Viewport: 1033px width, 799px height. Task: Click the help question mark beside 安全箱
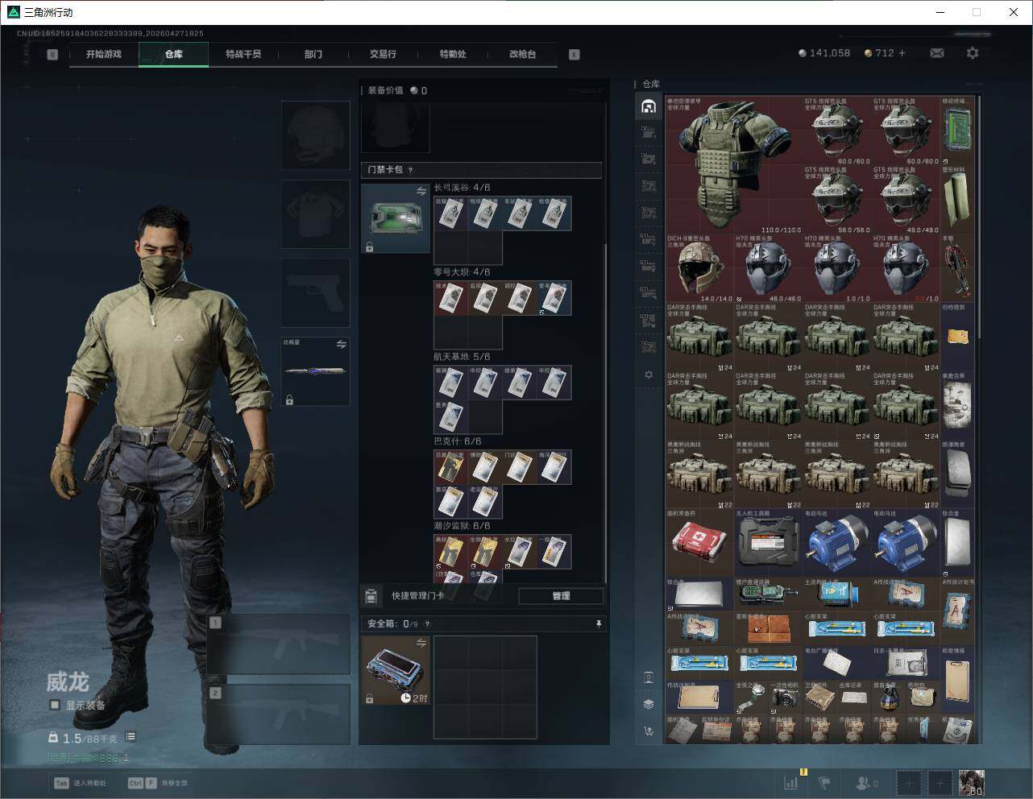click(x=427, y=623)
